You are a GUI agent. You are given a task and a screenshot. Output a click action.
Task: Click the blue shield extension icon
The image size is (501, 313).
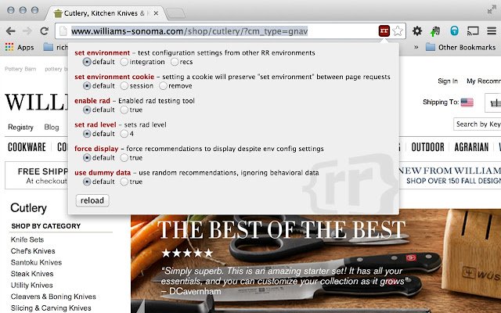(x=454, y=31)
